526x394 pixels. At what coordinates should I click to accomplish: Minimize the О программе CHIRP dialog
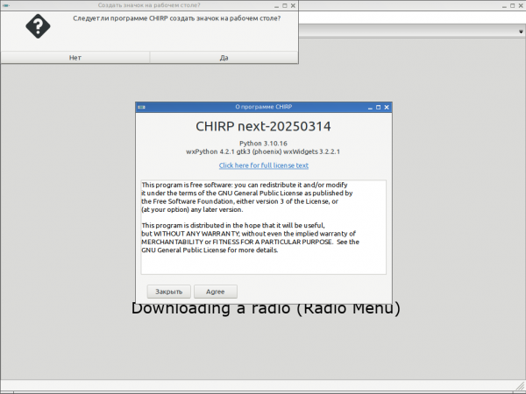pyautogui.click(x=370, y=108)
